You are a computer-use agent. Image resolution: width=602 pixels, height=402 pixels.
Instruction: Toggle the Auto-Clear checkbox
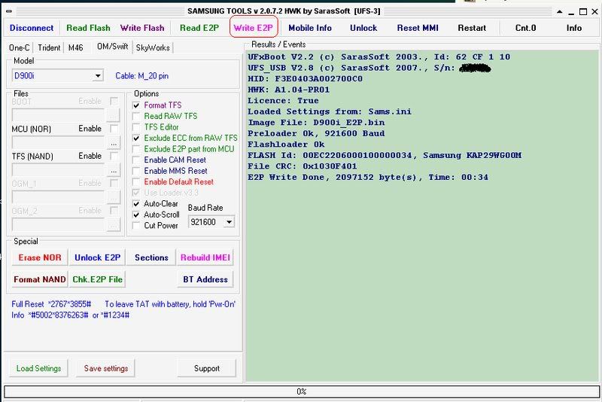tap(136, 203)
